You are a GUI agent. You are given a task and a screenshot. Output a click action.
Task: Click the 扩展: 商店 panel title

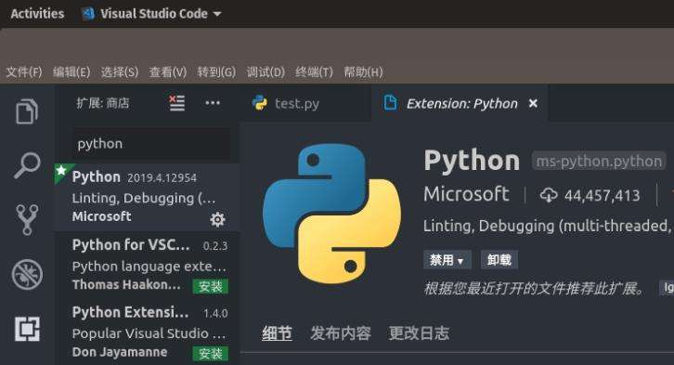pyautogui.click(x=103, y=103)
